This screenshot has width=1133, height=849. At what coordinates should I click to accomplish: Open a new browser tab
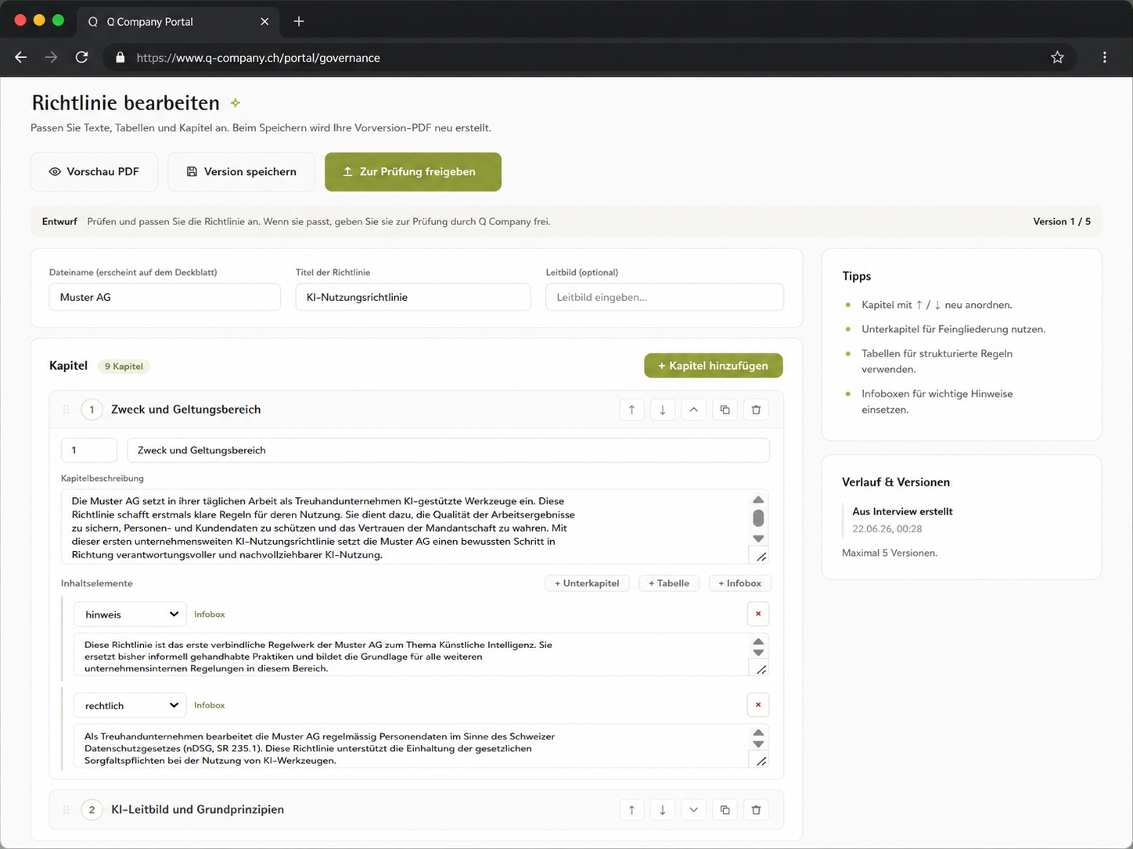point(298,22)
